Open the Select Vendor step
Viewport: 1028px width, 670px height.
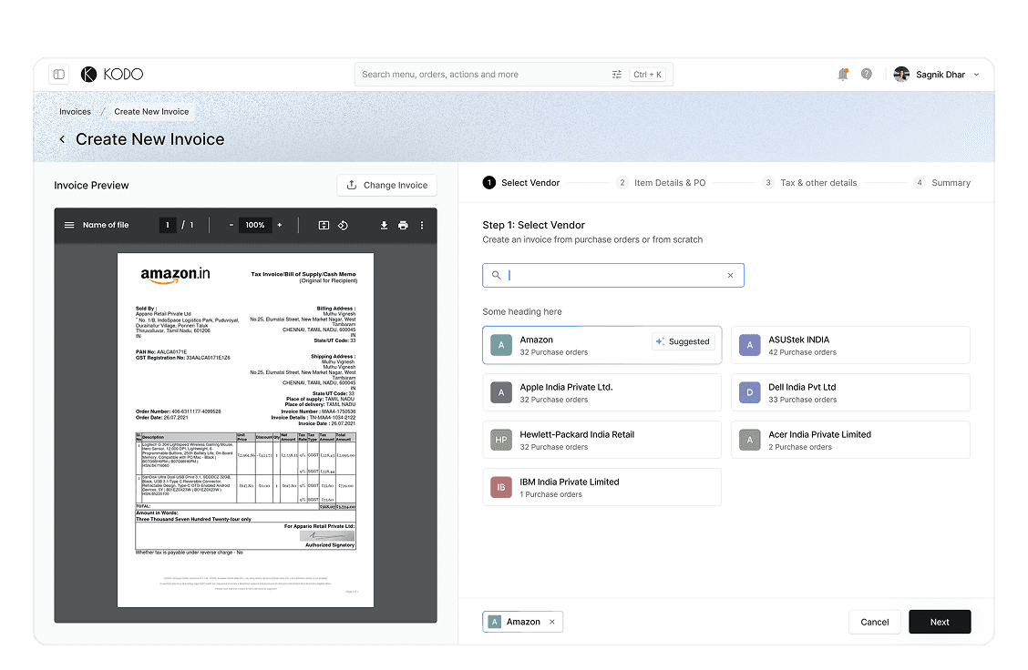521,183
